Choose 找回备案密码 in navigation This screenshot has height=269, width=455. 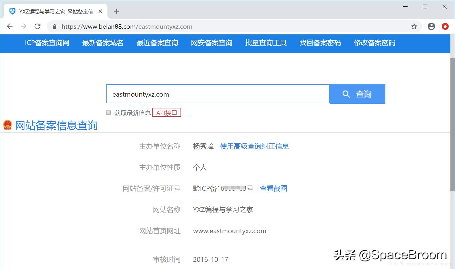(x=320, y=43)
